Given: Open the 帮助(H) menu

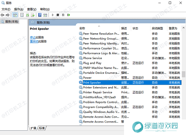Looking at the screenshot, I should 45,9.
